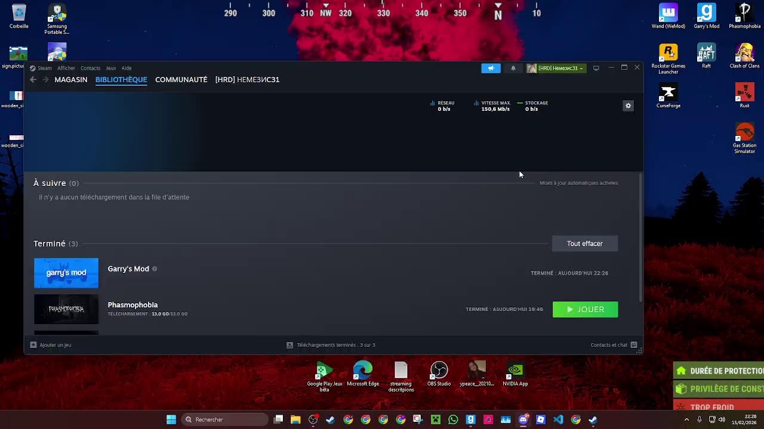
Task: Select the CurseForge desktop icon
Action: point(668,96)
